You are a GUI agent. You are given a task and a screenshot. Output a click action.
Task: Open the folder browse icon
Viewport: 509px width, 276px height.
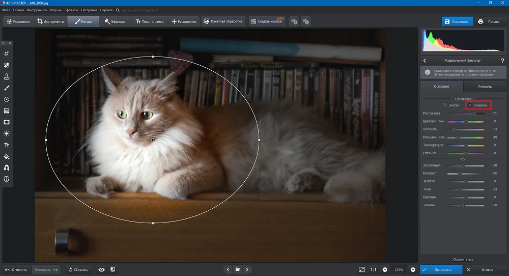[238, 269]
